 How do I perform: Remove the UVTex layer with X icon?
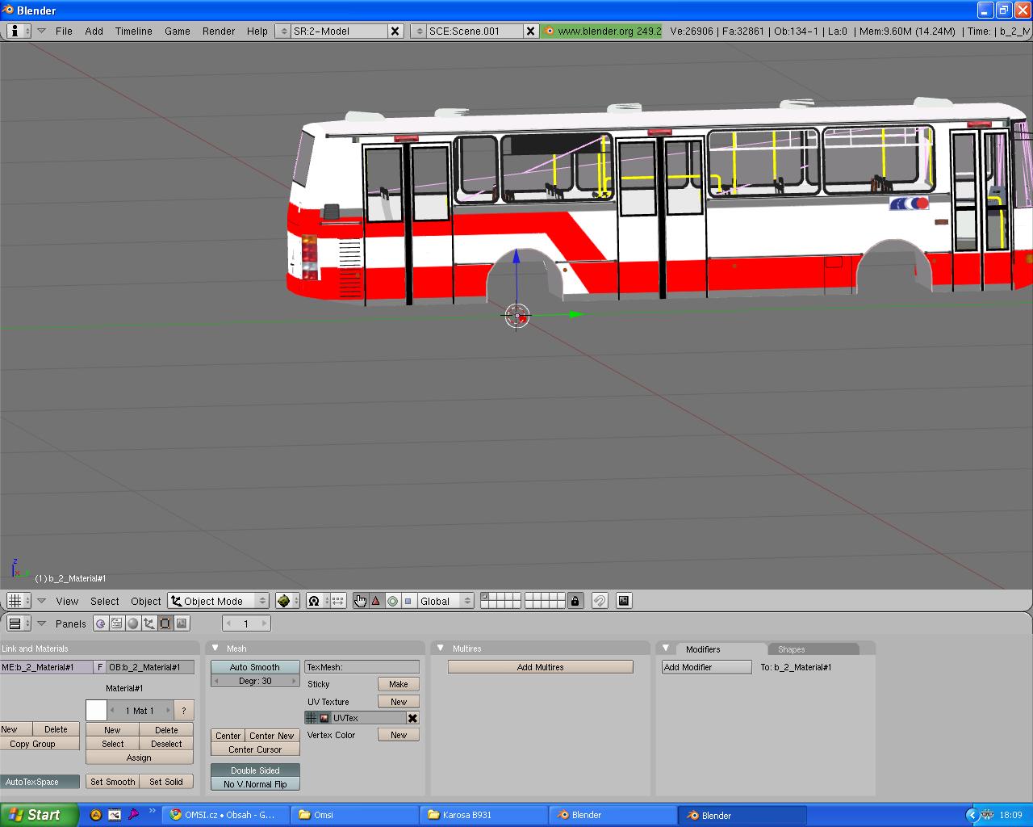412,718
